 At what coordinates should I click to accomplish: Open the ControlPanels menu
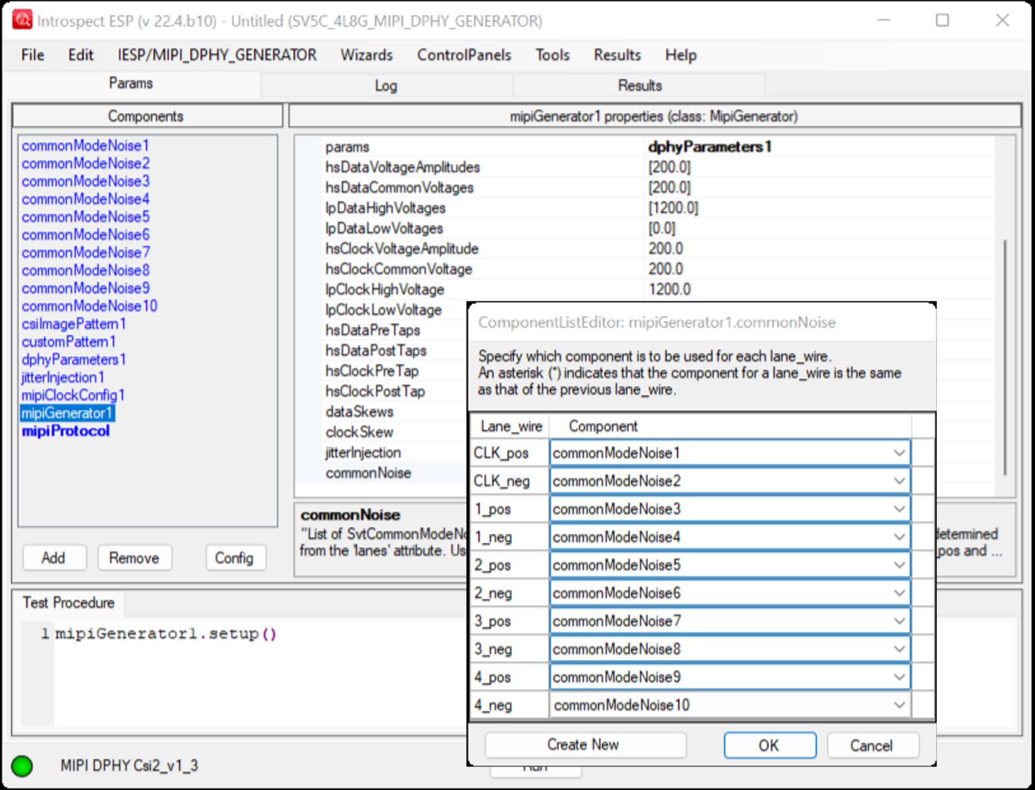coord(464,55)
